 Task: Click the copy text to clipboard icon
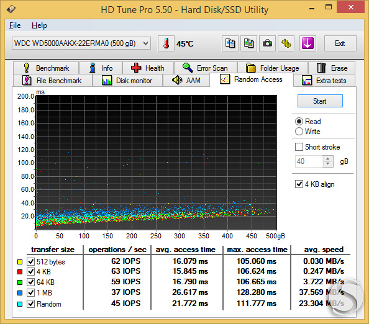click(230, 43)
